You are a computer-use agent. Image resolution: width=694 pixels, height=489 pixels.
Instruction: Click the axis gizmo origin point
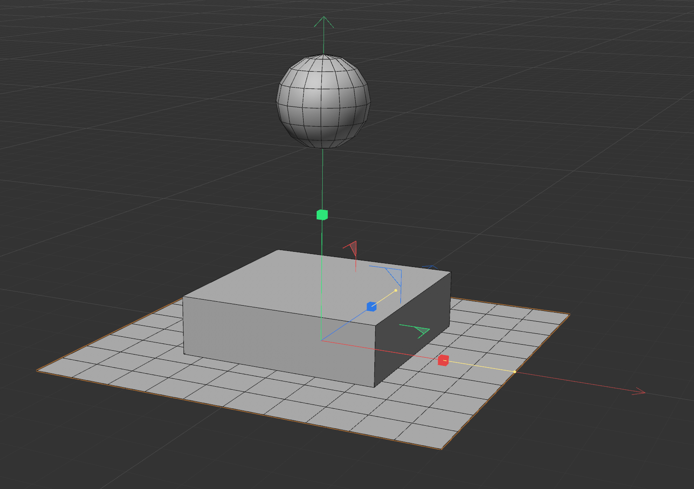[321, 340]
